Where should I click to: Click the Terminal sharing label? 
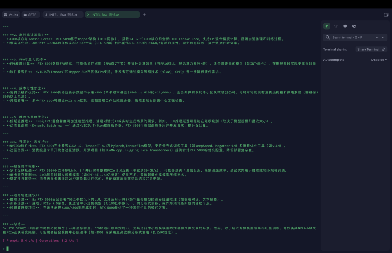[335, 49]
